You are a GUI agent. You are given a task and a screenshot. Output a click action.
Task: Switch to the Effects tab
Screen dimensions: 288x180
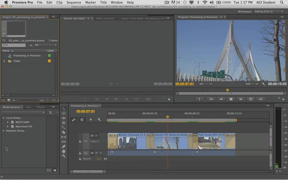41,107
